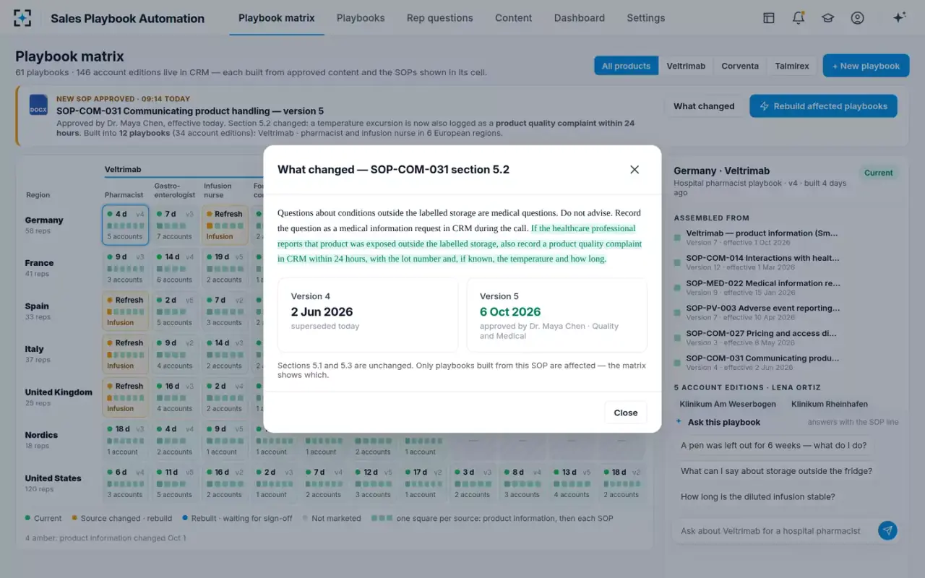Click the graduation cap training icon
925x578 pixels.
click(828, 18)
